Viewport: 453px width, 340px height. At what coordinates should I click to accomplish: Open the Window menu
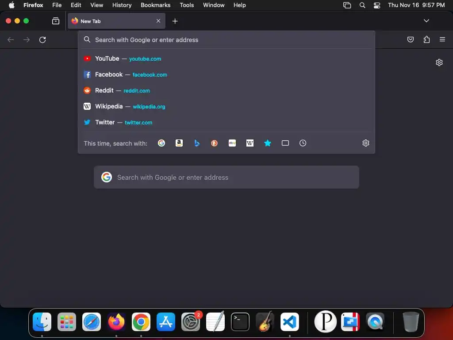click(x=214, y=5)
